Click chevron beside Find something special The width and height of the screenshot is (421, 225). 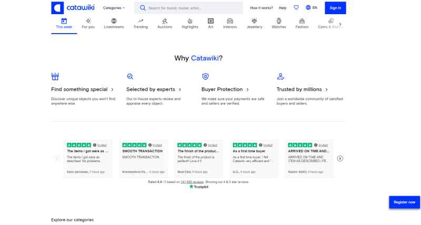coord(112,90)
